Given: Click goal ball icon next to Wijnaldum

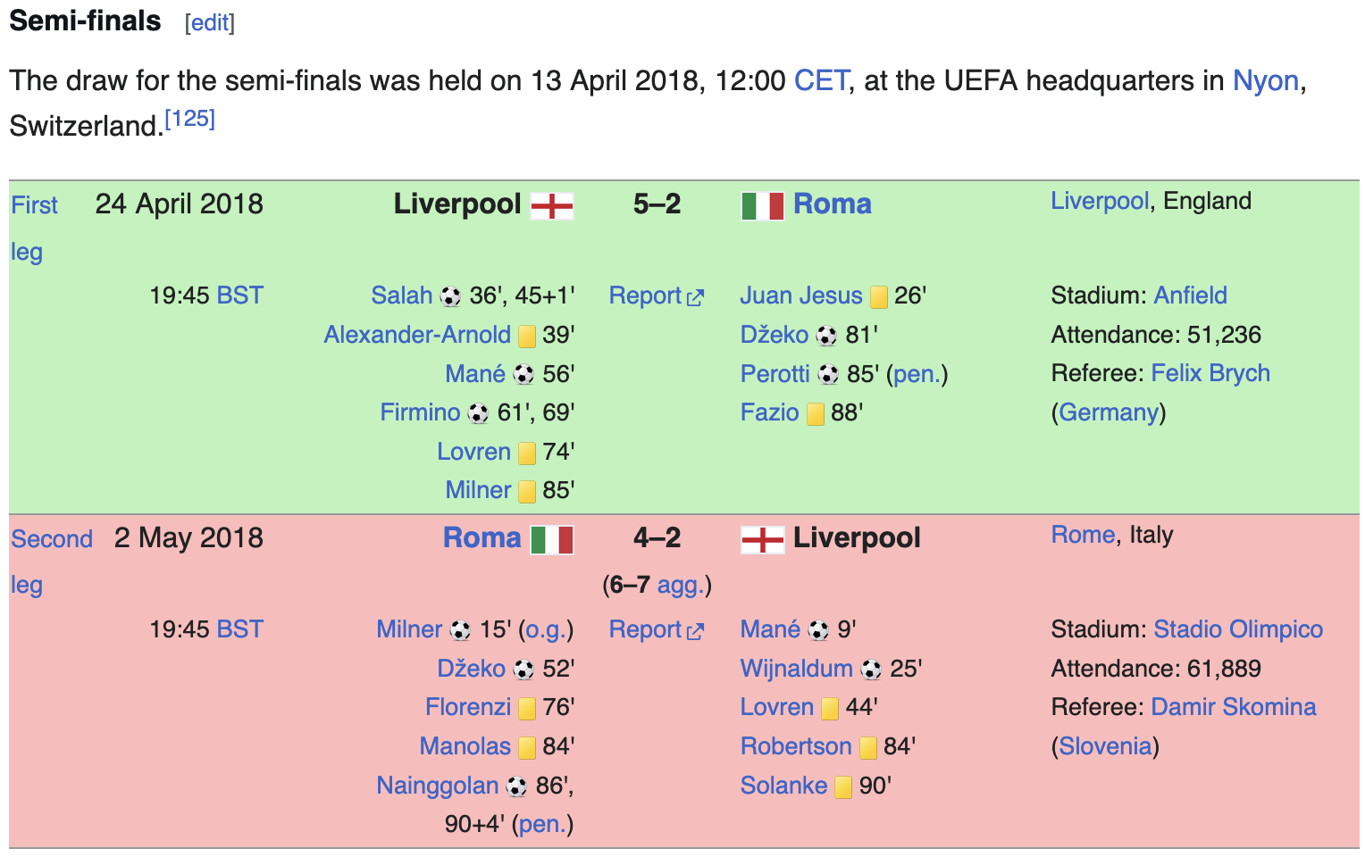Looking at the screenshot, I should pyautogui.click(x=872, y=670).
